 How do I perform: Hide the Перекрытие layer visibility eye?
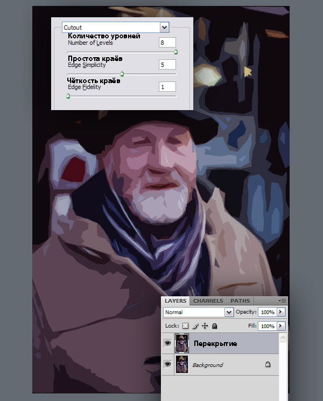[x=167, y=343]
